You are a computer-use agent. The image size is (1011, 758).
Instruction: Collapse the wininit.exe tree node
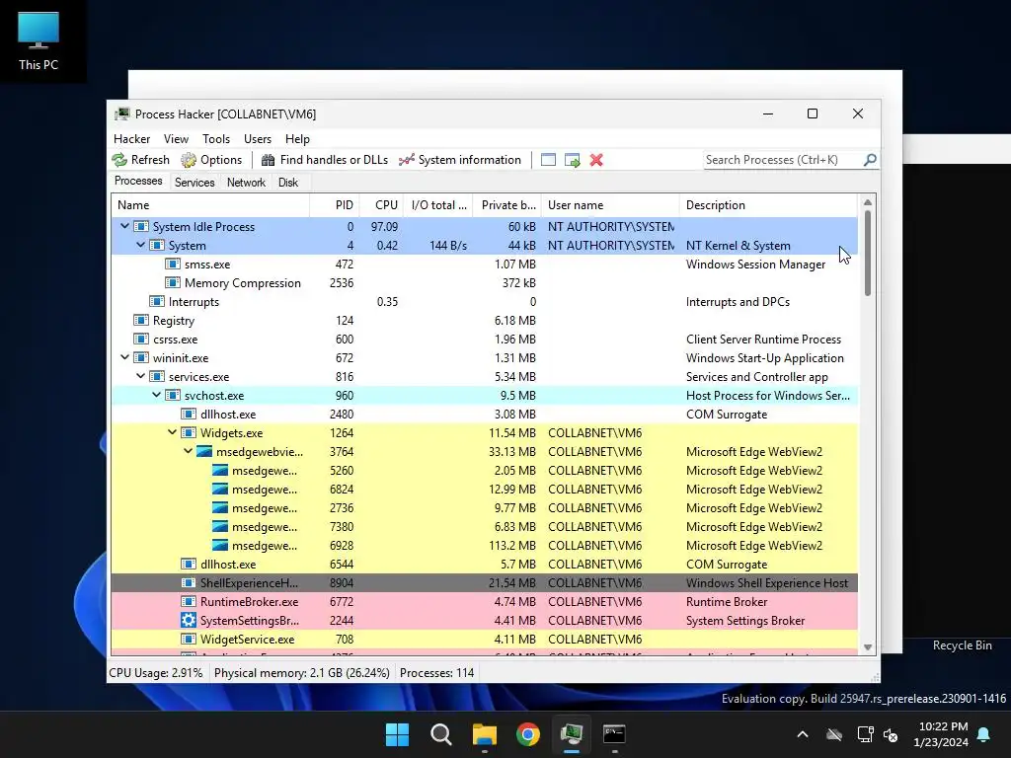[125, 357]
